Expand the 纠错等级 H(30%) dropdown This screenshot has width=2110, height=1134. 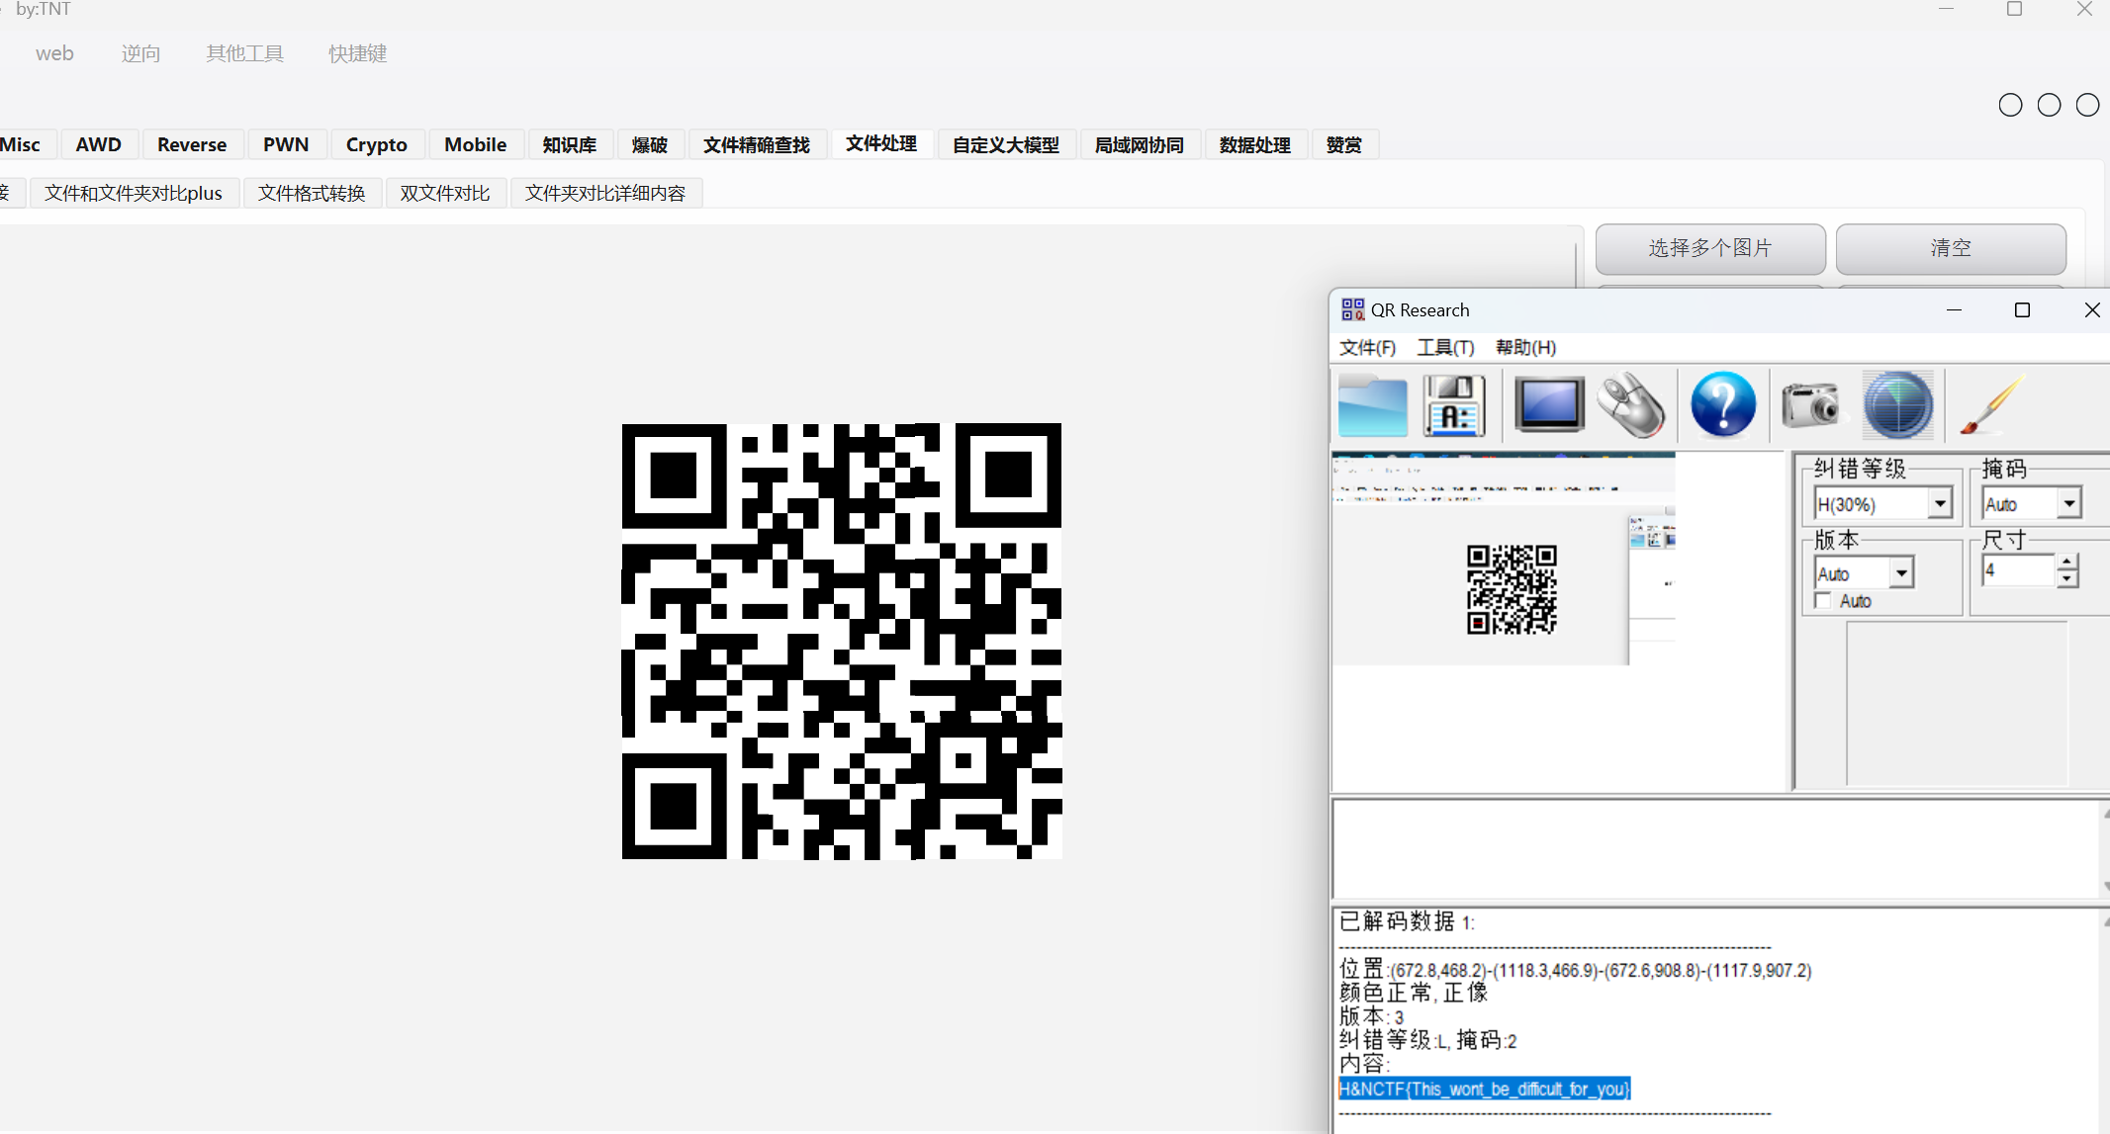click(1940, 504)
